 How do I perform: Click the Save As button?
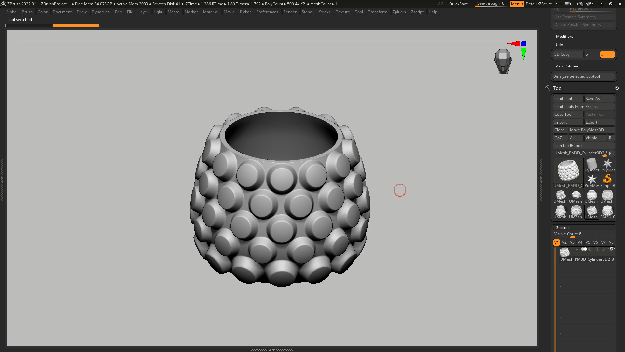599,98
